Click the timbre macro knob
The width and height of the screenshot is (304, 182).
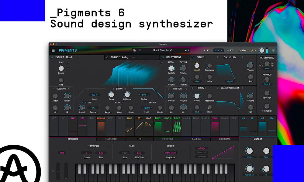pos(249,151)
